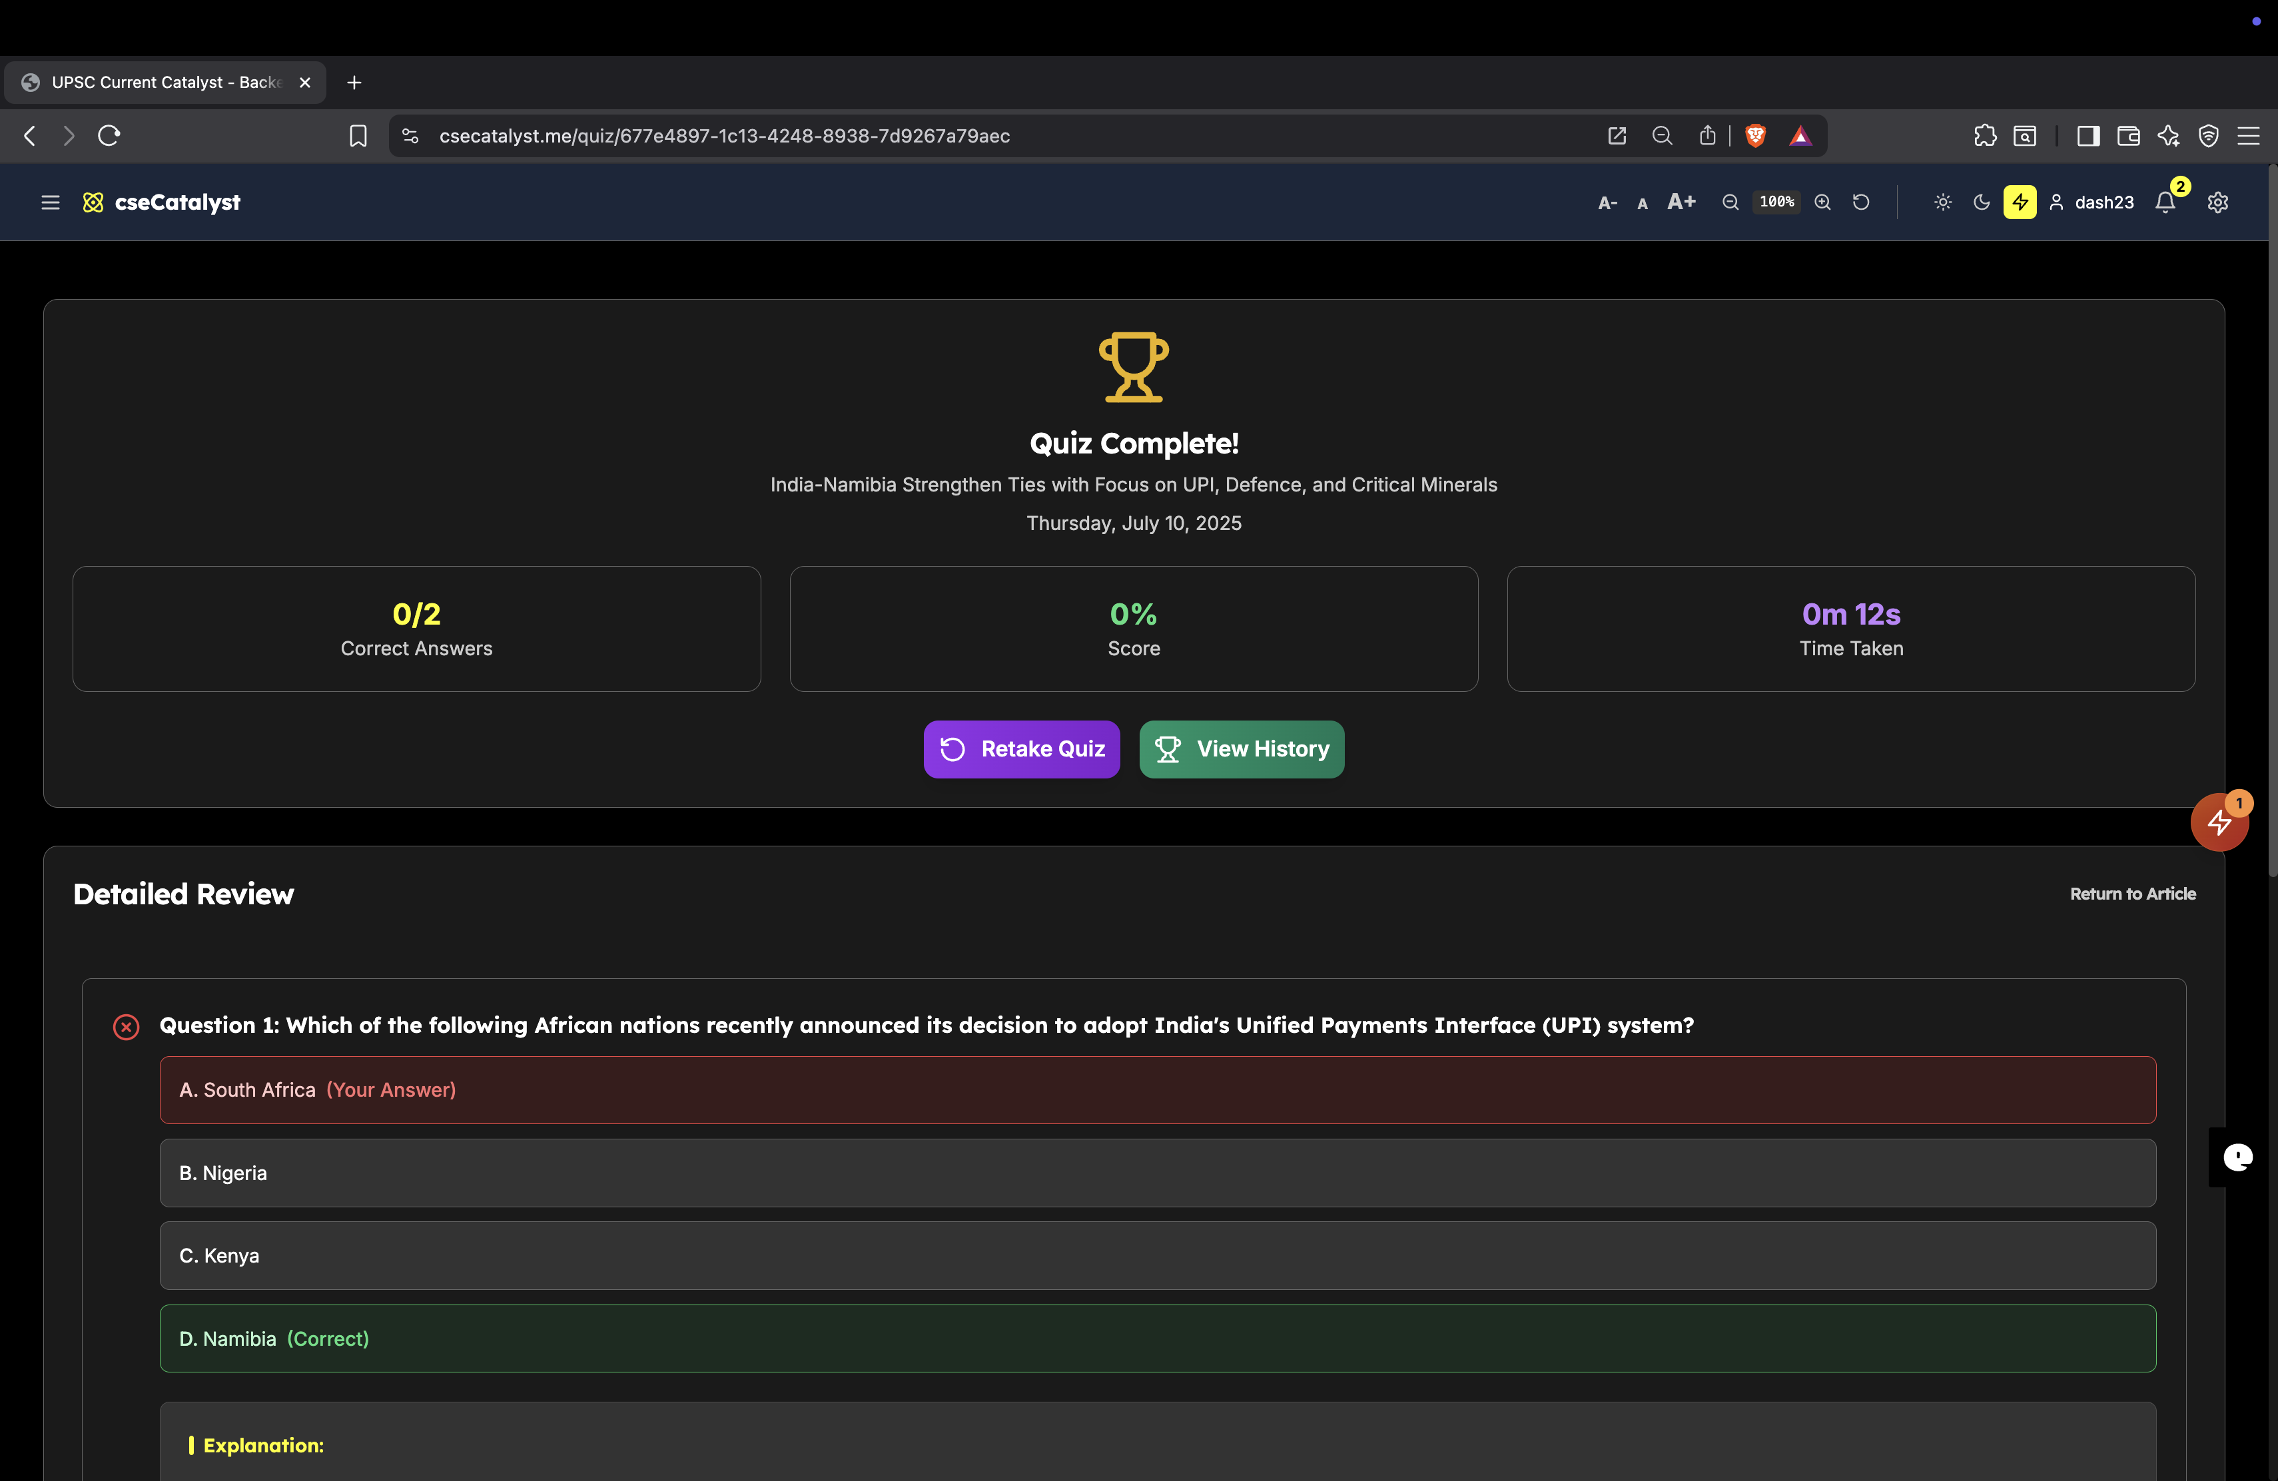Reset zoom with the circular arrow icon
2278x1481 pixels.
point(1860,202)
